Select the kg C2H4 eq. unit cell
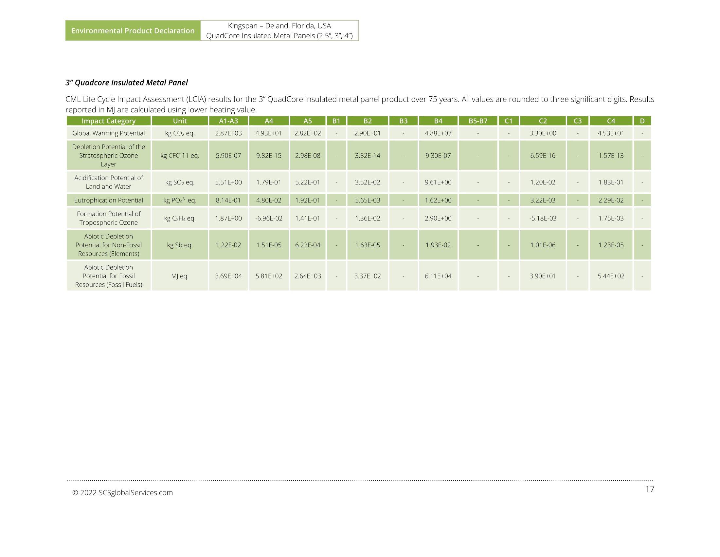 [x=180, y=218]
